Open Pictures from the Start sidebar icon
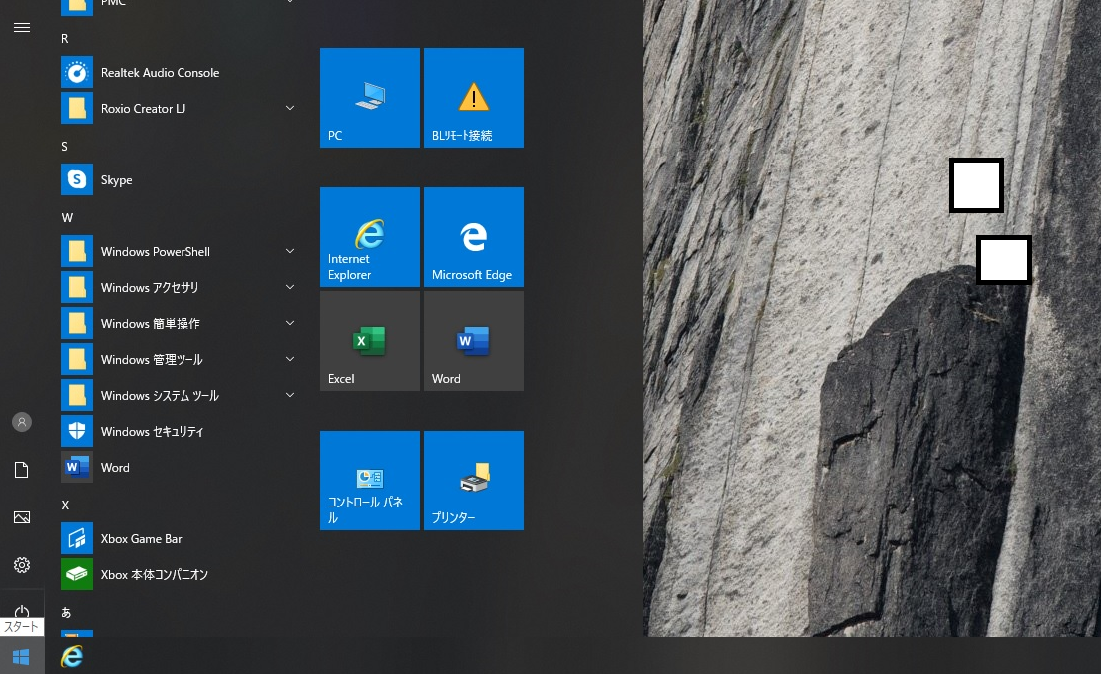The height and width of the screenshot is (674, 1101). (x=22, y=517)
